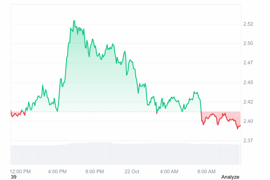Viewport: 270px width, 180px height.
Task: Click the lowest point of the red price line
Action: (x=238, y=129)
